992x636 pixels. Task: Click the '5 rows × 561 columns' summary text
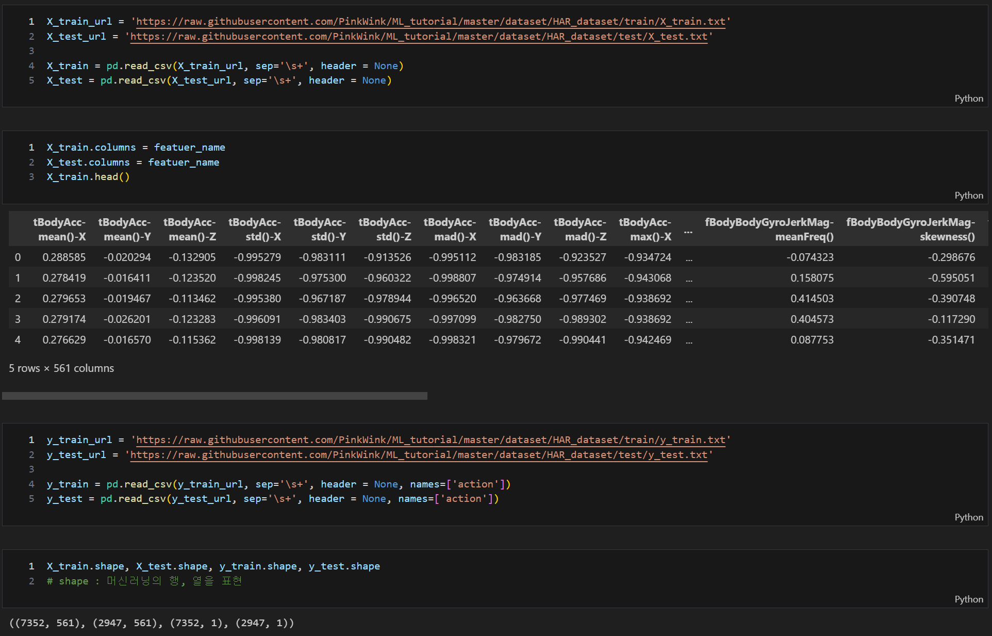tap(61, 368)
